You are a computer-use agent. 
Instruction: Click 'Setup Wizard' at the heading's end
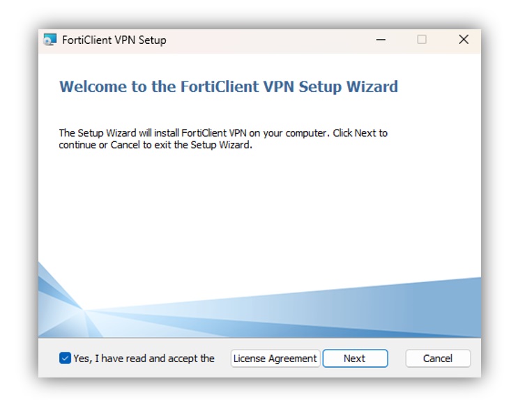tap(349, 86)
